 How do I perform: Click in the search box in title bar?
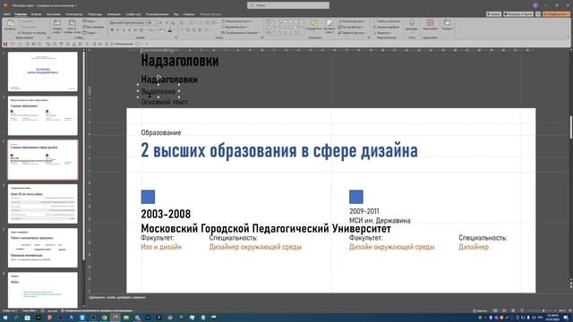tap(288, 5)
